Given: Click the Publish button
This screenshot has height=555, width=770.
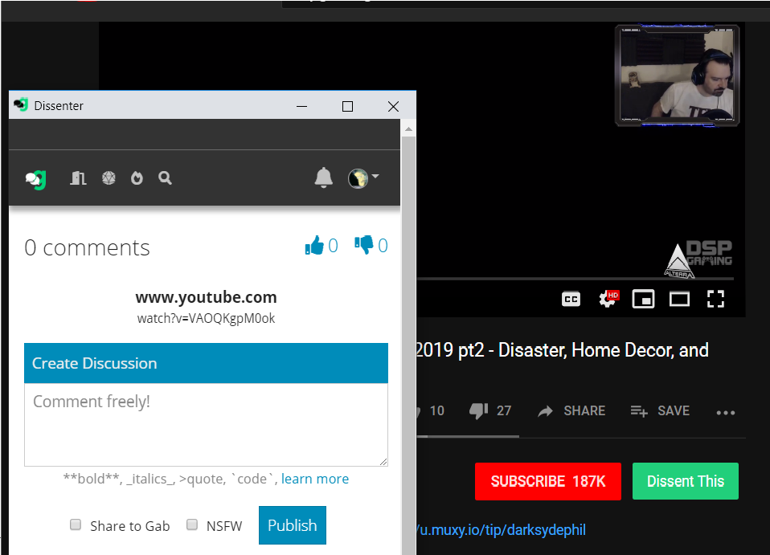Looking at the screenshot, I should coord(293,525).
